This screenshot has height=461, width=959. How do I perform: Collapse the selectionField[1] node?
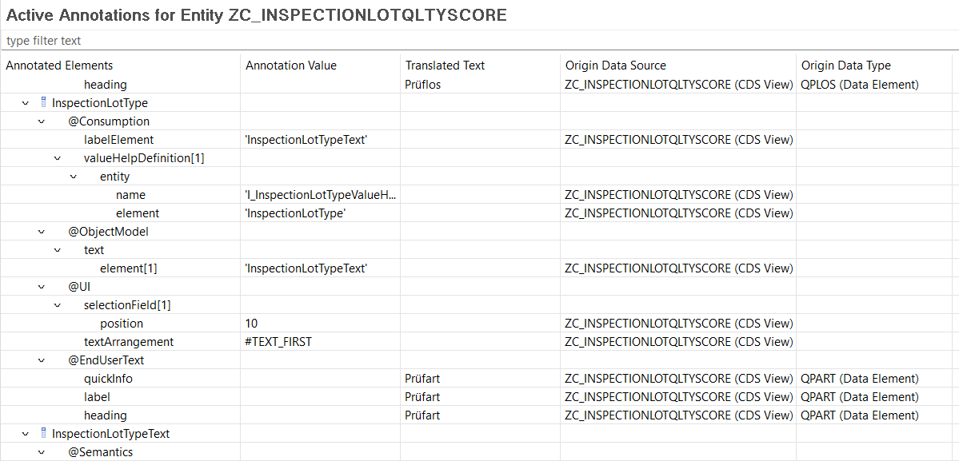[58, 304]
